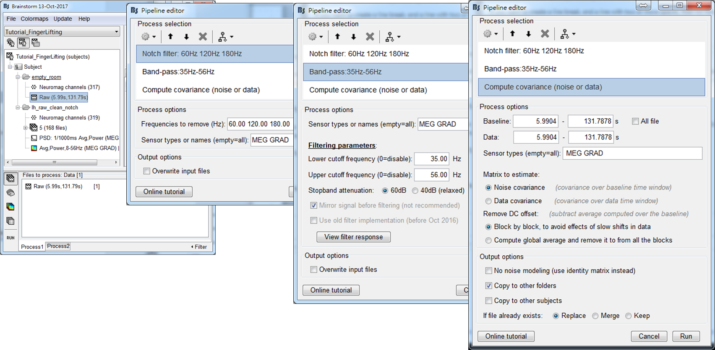
Task: Delete selected process in middle Pipeline editor
Action: point(370,37)
